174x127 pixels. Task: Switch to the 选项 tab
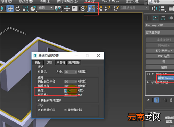[x=49, y=62]
